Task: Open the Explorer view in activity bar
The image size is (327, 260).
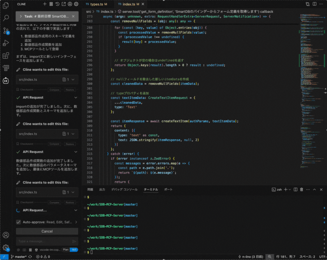Action: [x=6, y=6]
